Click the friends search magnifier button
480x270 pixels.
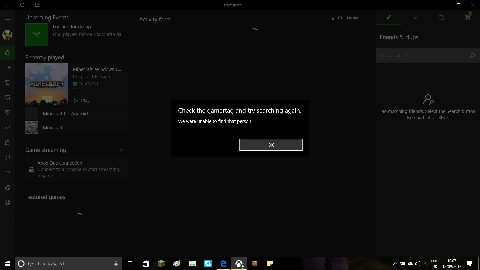pos(472,56)
